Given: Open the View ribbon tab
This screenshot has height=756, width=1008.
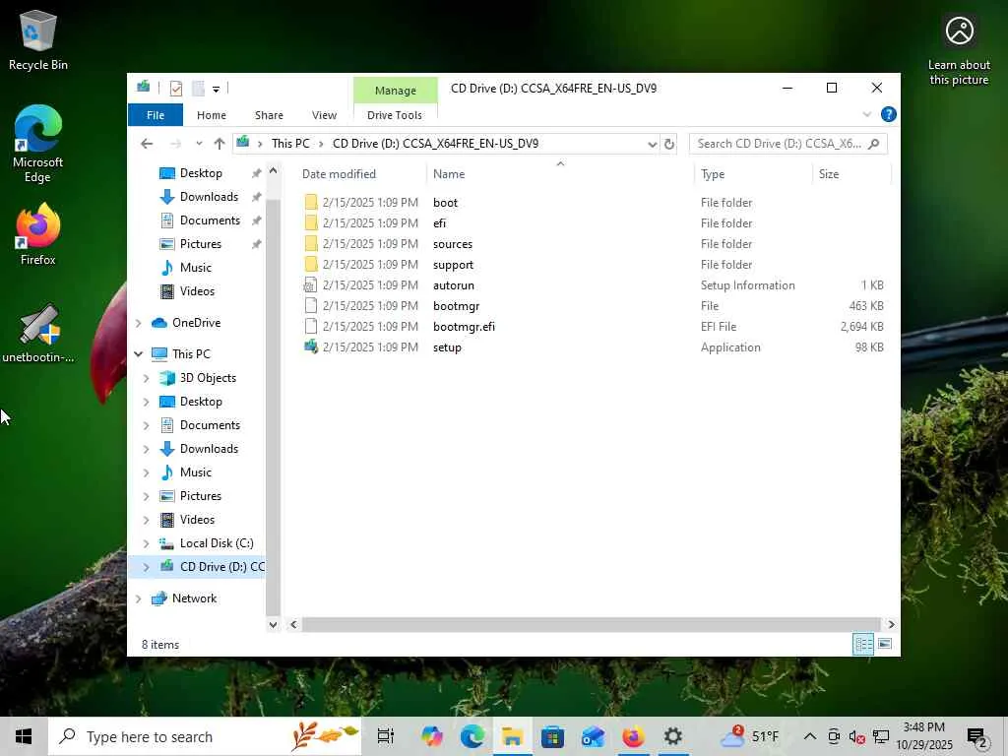Looking at the screenshot, I should pos(324,115).
